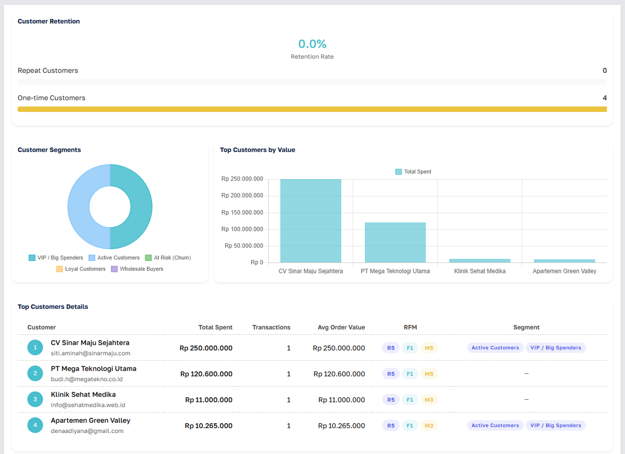Screen dimensions: 625x454
Task: Click Total Spent value Rp 250.000.000
Action: (x=206, y=348)
